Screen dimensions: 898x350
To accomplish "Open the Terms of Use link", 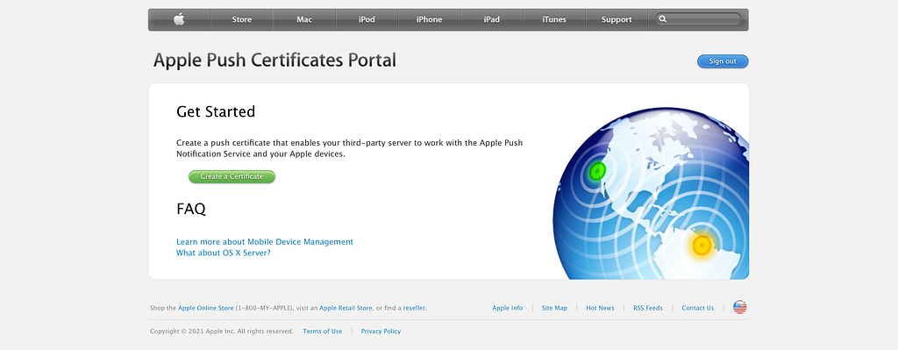I will [x=323, y=331].
